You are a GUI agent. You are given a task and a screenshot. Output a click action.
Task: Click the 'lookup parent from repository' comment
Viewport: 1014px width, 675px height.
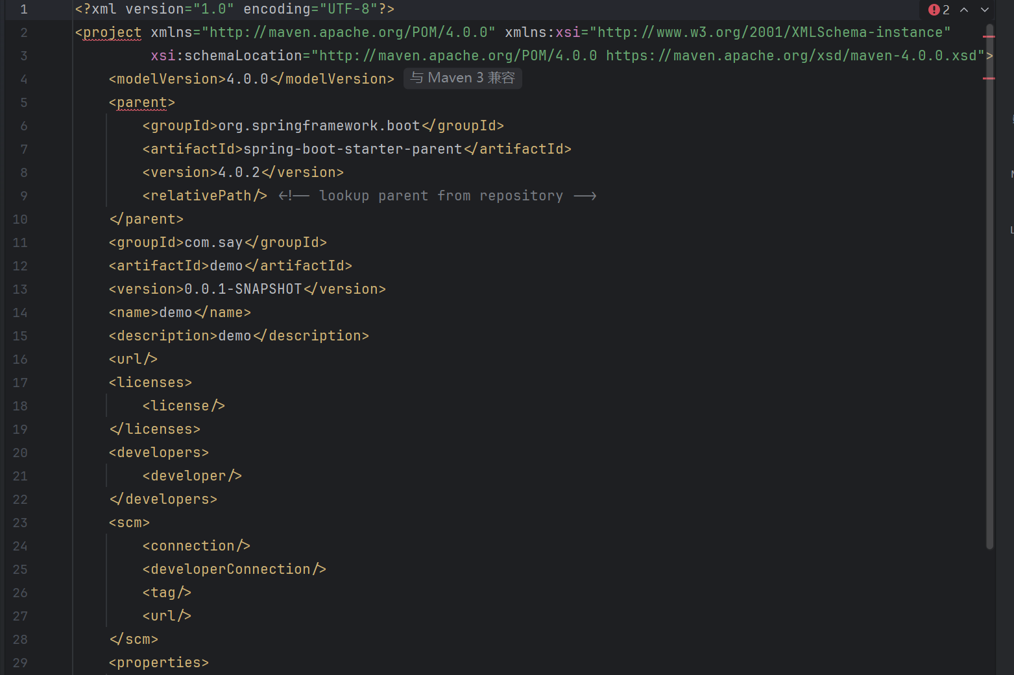pyautogui.click(x=437, y=196)
